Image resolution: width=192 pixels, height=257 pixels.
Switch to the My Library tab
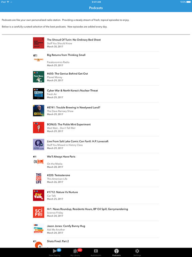coord(75,252)
